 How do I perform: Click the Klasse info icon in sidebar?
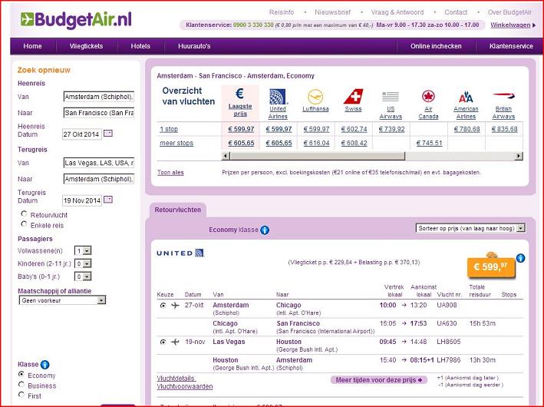click(x=45, y=365)
